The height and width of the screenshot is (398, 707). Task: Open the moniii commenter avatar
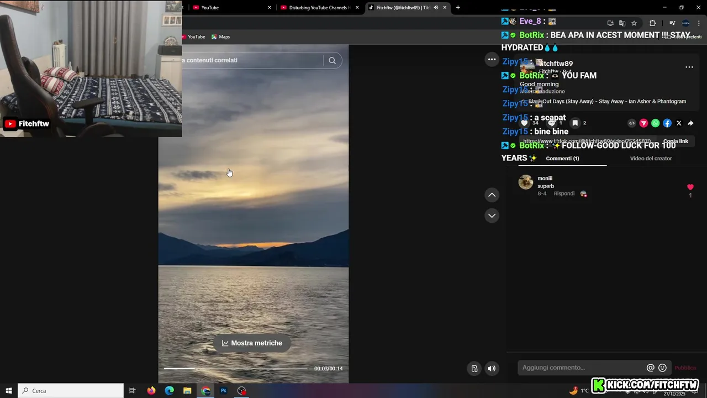(x=526, y=182)
